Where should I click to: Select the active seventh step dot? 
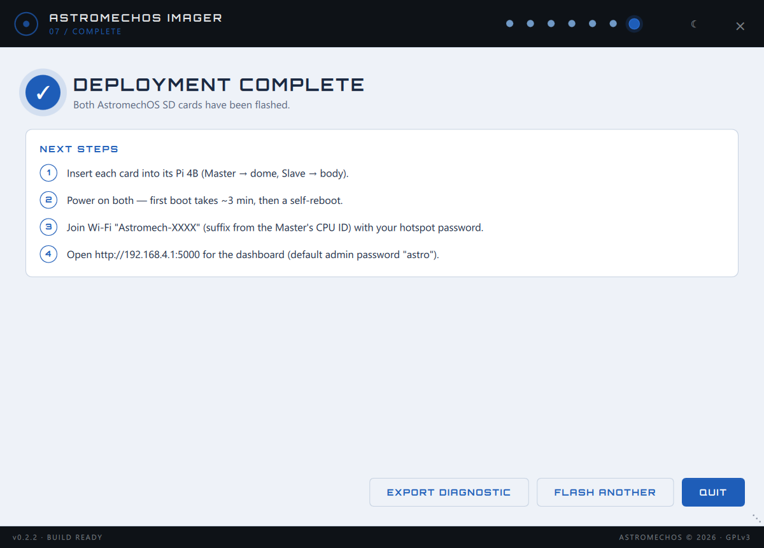click(x=634, y=24)
